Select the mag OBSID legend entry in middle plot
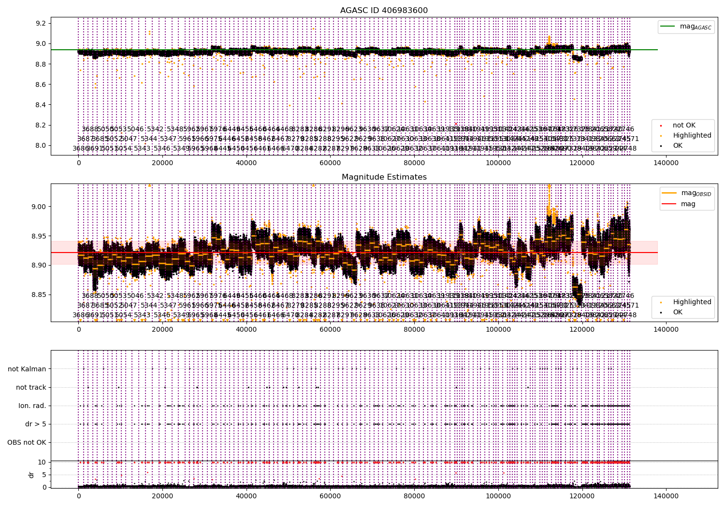 tap(687, 193)
